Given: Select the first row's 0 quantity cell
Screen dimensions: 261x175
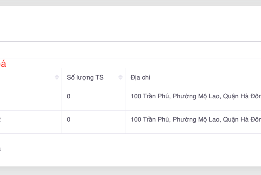Looking at the screenshot, I should pos(69,97).
